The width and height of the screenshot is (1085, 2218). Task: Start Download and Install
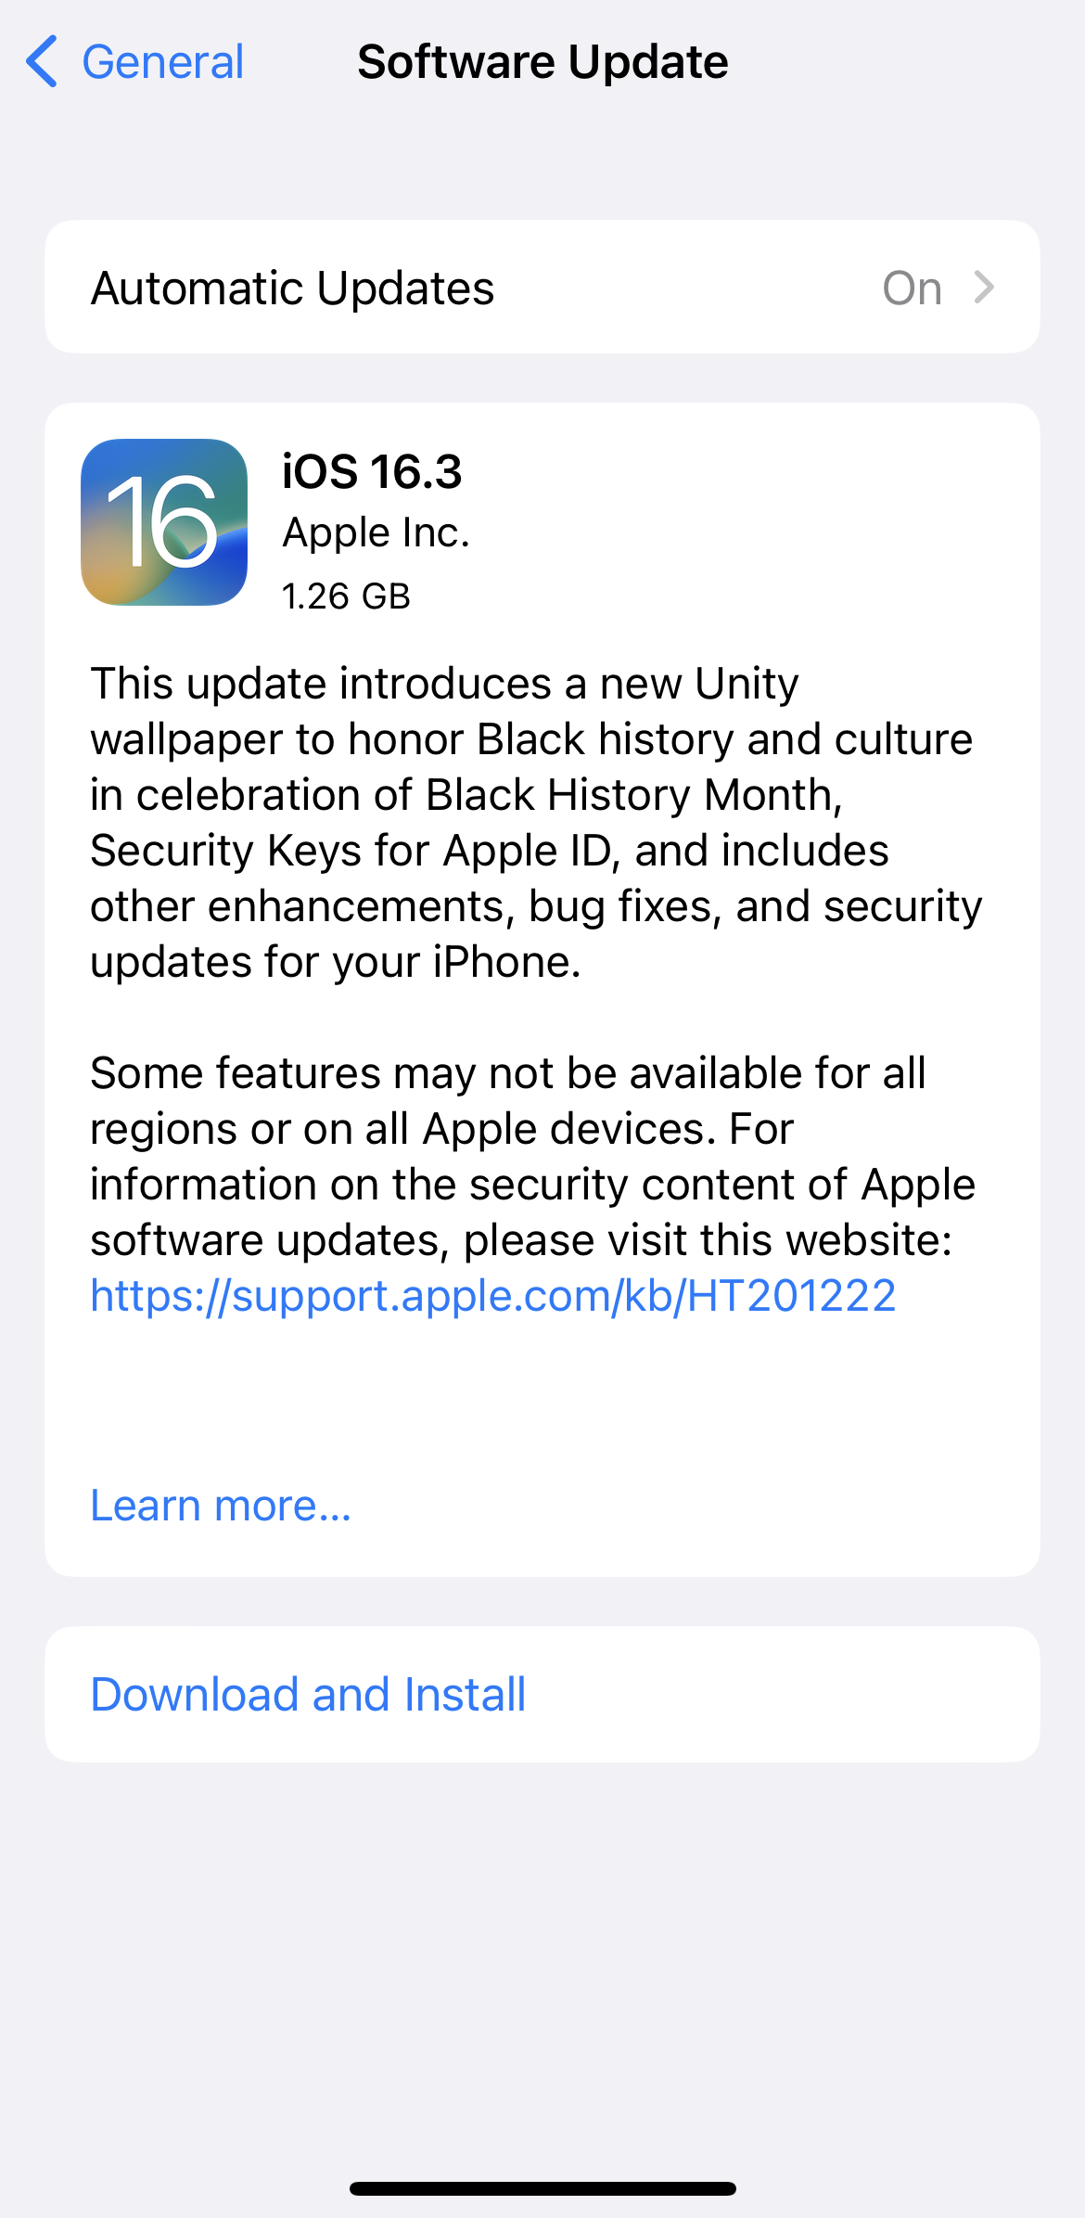542,1694
